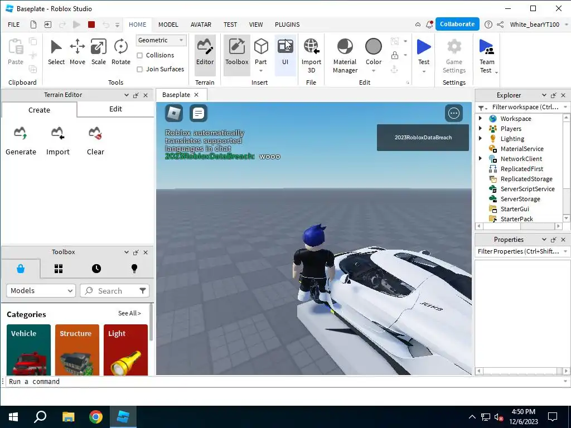Expand the NetworkClient tree node

(480, 158)
